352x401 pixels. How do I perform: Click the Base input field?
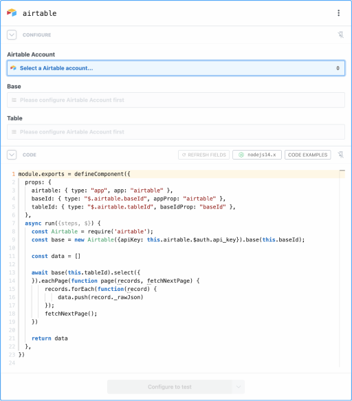click(x=176, y=100)
